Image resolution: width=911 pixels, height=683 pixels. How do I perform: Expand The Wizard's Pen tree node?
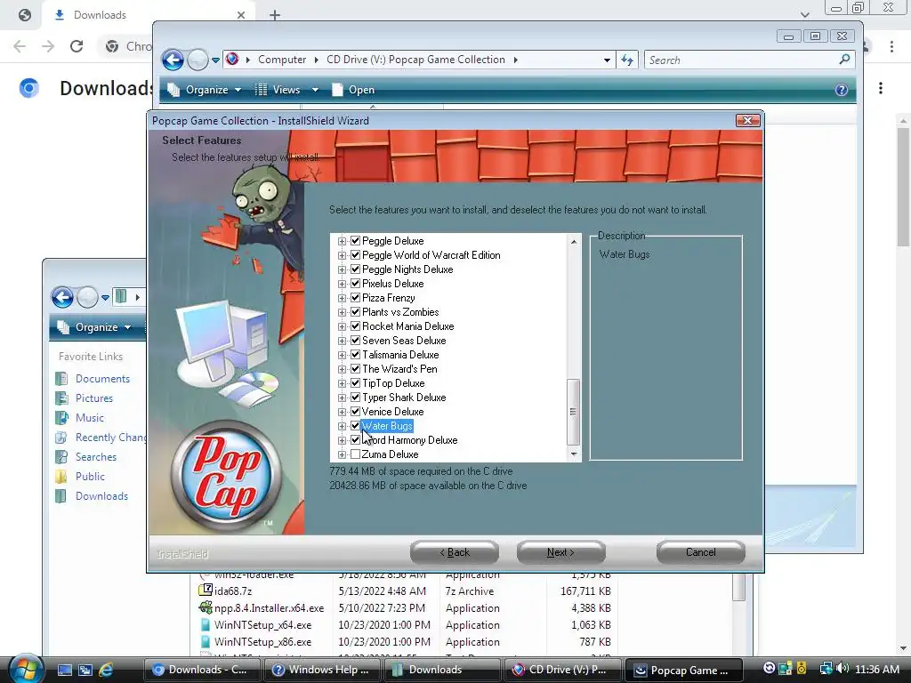342,369
